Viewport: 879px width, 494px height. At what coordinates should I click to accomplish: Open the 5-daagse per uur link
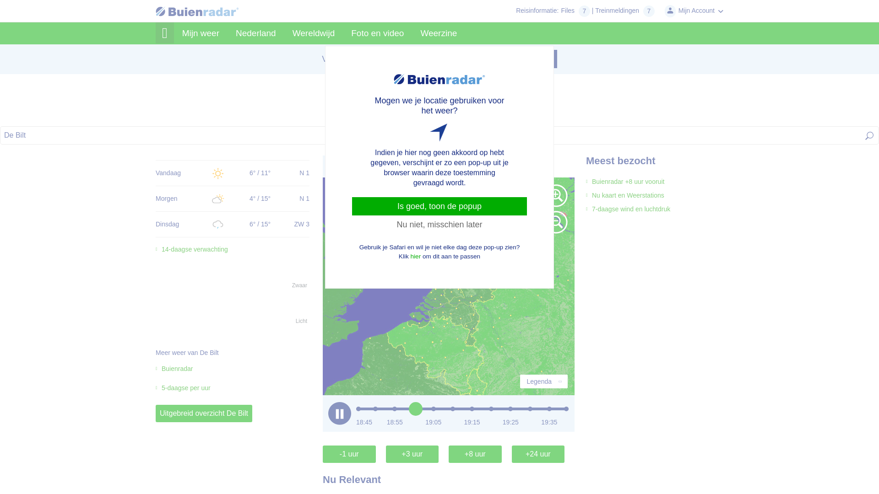(186, 388)
